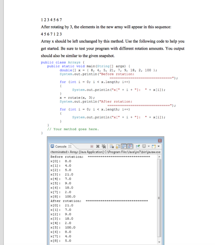Click console line 'x[8]: 100.0'
This screenshot has width=215, height=245.
[x=63, y=197]
